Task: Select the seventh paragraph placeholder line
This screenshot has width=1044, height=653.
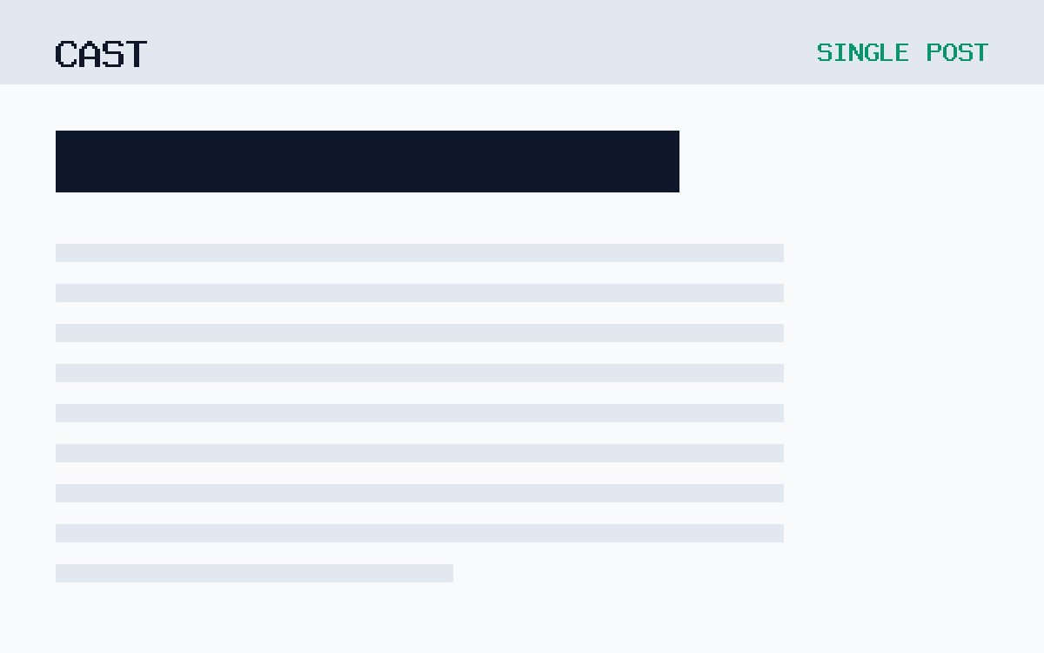Action: 419,493
